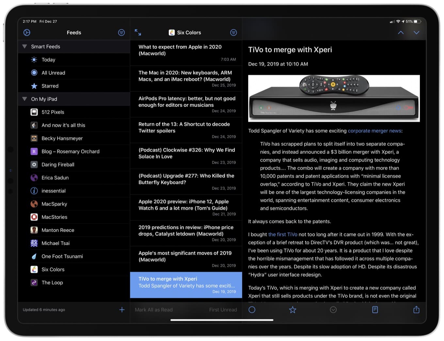Select the MacSparky feed icon
Viewport: 444px width, 341px height.
[x=34, y=204]
